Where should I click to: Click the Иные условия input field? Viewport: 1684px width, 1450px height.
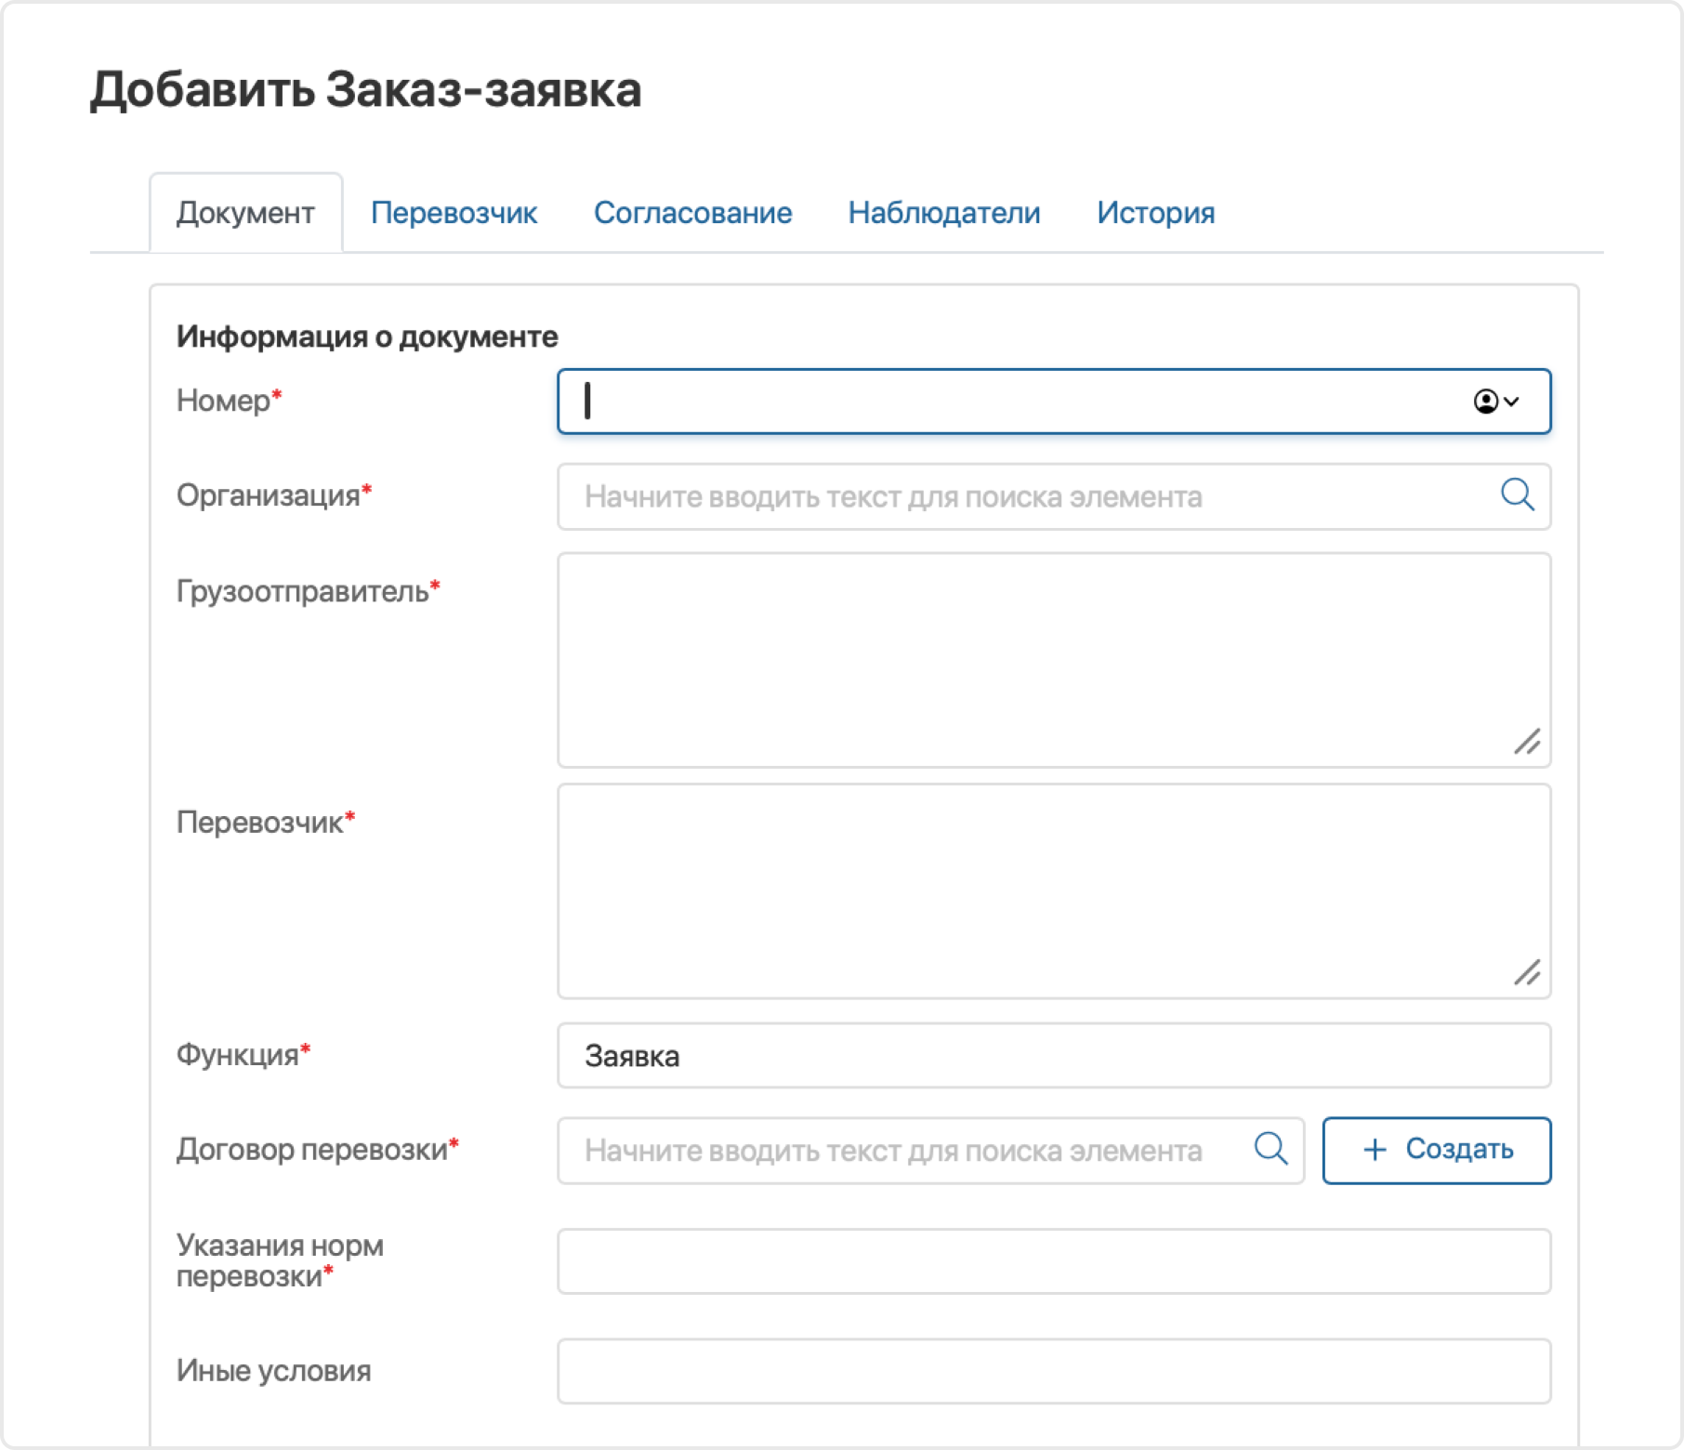[1054, 1371]
